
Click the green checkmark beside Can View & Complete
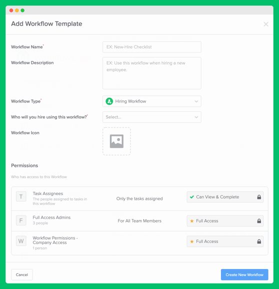click(192, 197)
